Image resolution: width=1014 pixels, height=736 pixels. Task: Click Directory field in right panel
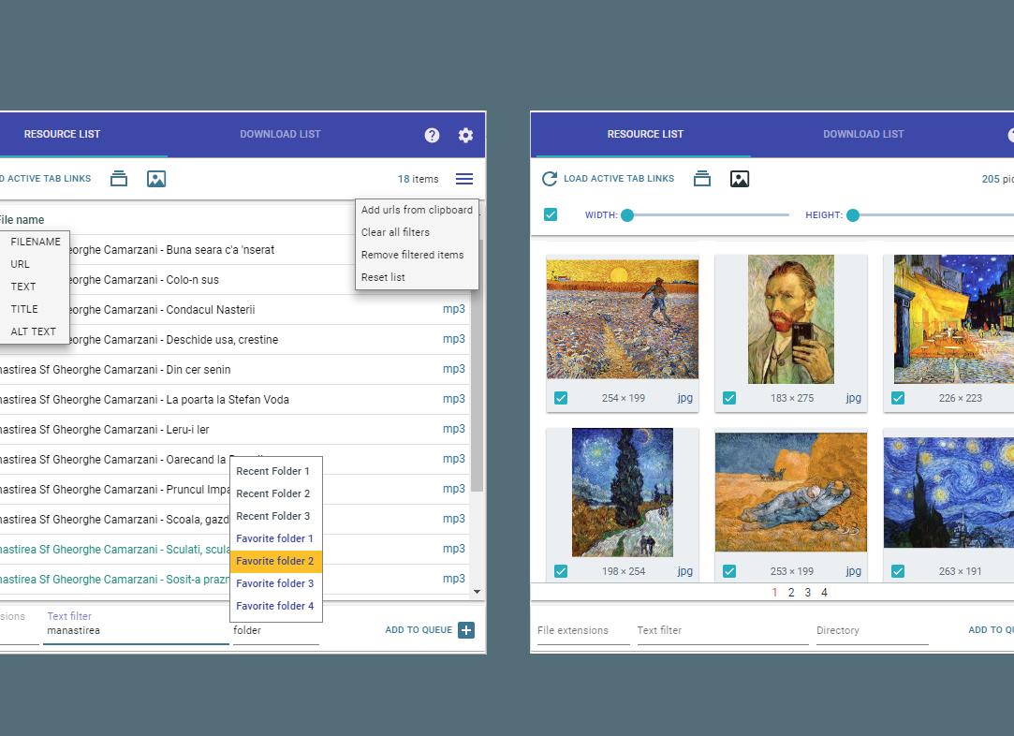click(x=873, y=630)
